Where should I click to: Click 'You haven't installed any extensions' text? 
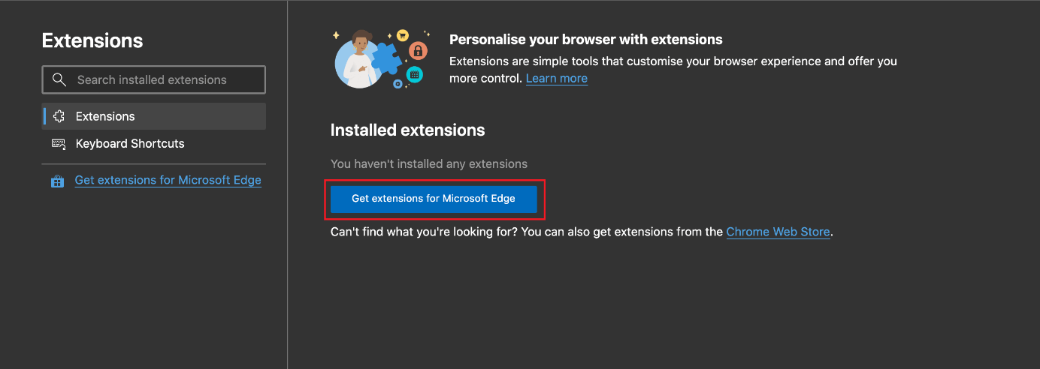[x=429, y=163]
